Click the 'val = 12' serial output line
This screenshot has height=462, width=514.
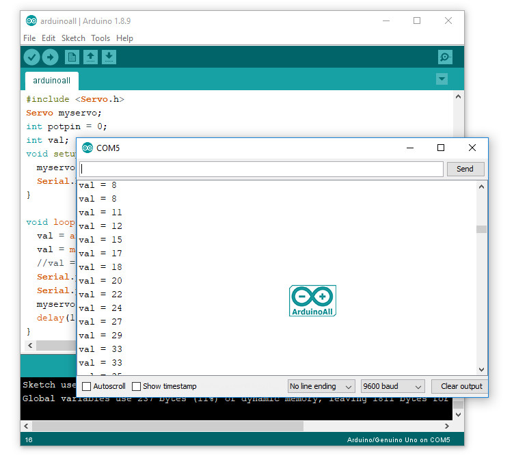click(100, 226)
